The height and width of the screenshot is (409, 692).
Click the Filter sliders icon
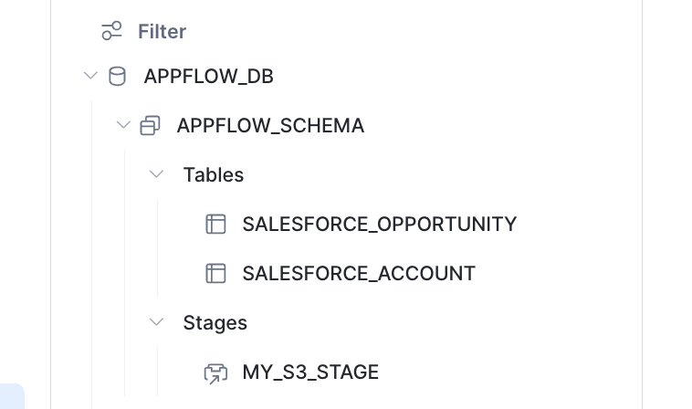click(111, 31)
